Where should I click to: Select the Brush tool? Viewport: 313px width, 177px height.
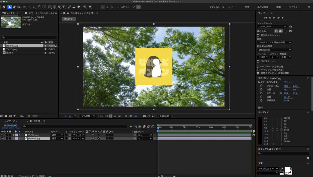(x=69, y=7)
